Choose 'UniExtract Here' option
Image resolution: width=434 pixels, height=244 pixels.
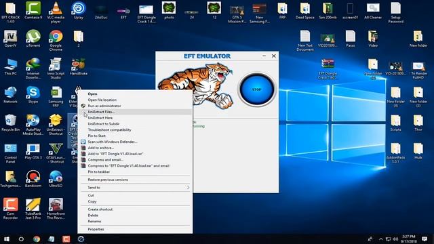(x=100, y=118)
